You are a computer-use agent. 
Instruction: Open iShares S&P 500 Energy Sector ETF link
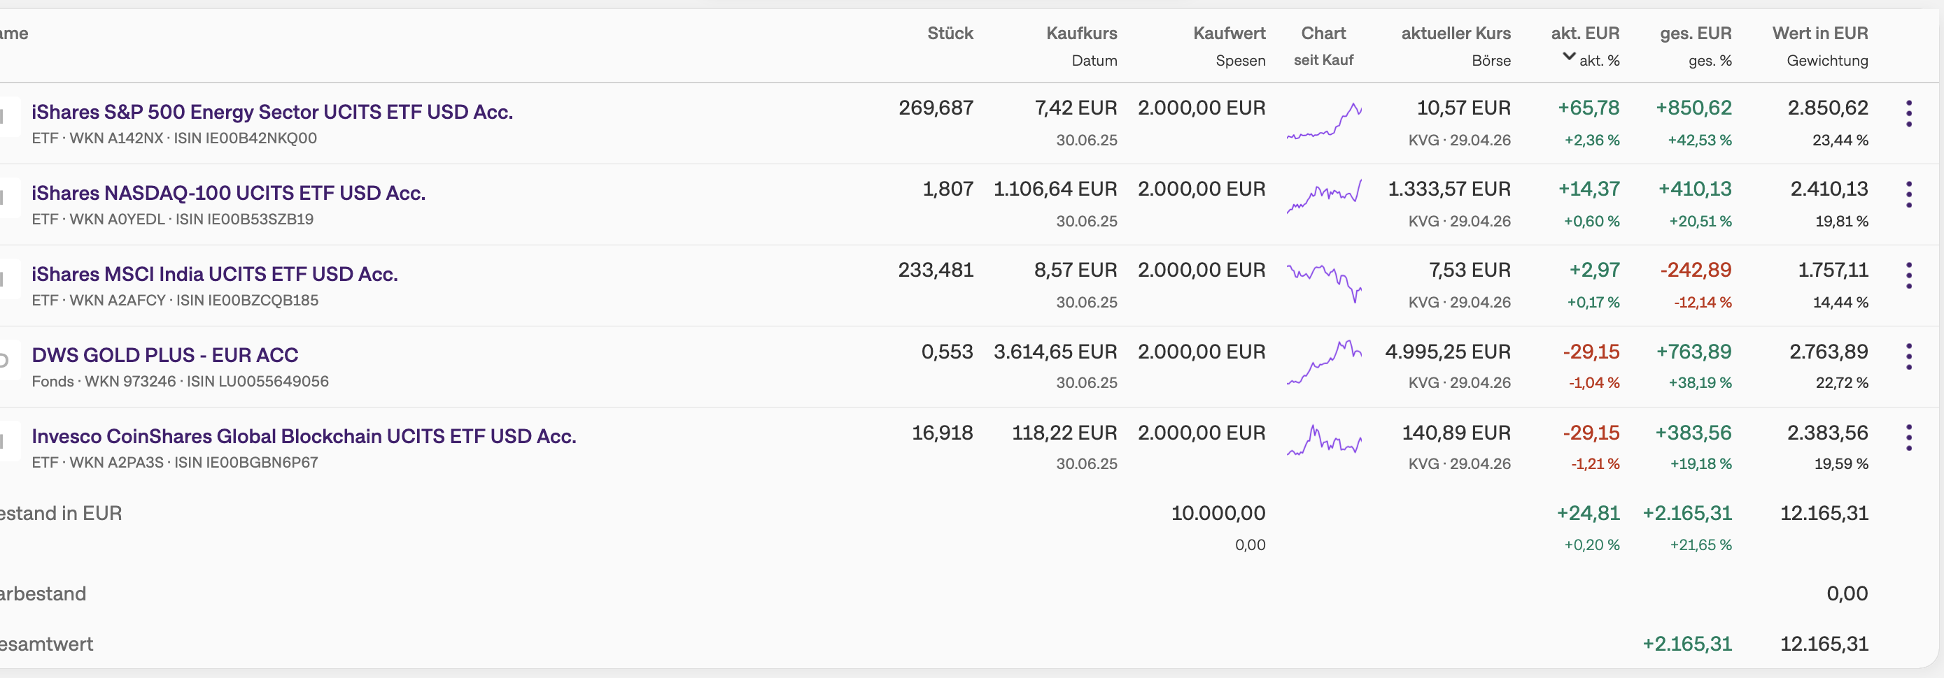[x=272, y=112]
